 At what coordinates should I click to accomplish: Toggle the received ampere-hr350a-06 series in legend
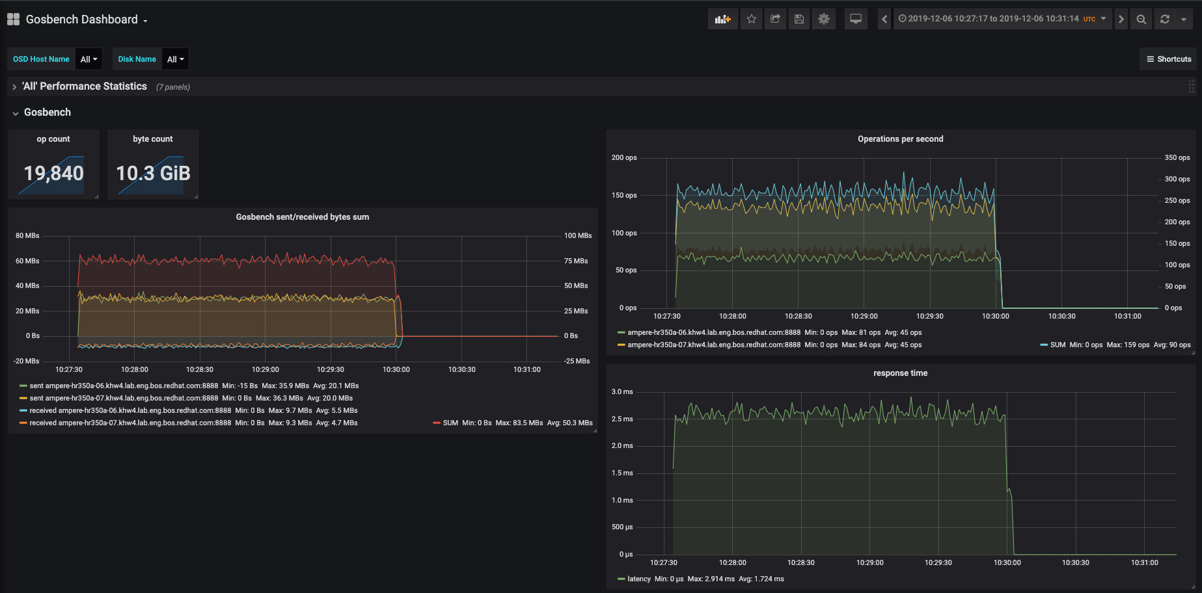tap(130, 411)
